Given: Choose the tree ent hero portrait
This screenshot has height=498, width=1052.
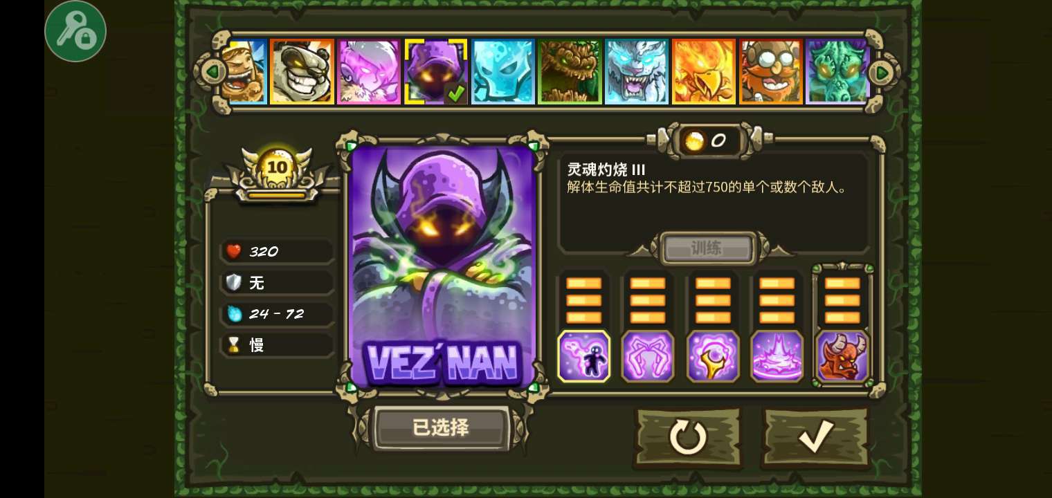Looking at the screenshot, I should tap(570, 71).
